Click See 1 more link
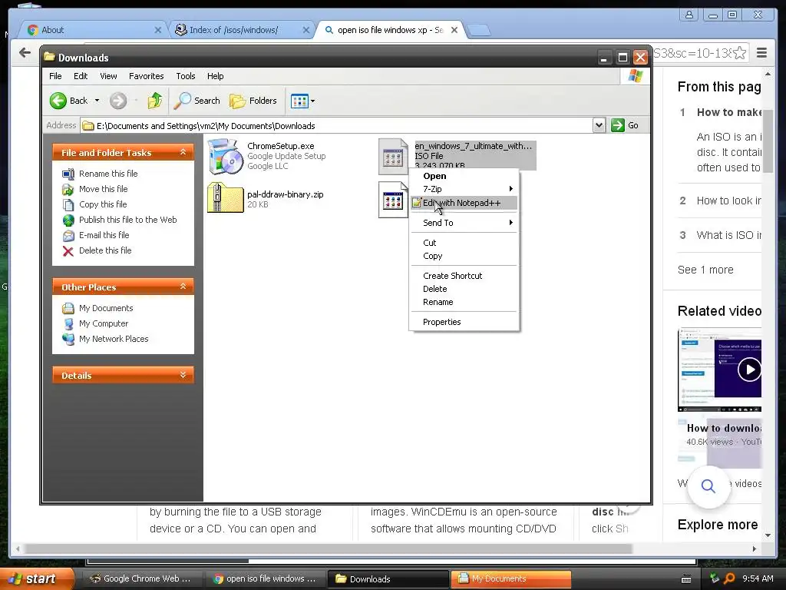Image resolution: width=786 pixels, height=590 pixels. [705, 270]
